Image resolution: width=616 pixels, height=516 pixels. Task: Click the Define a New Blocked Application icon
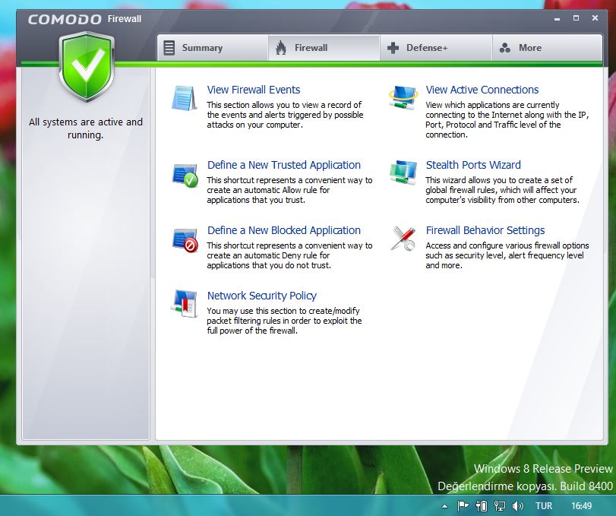click(185, 239)
